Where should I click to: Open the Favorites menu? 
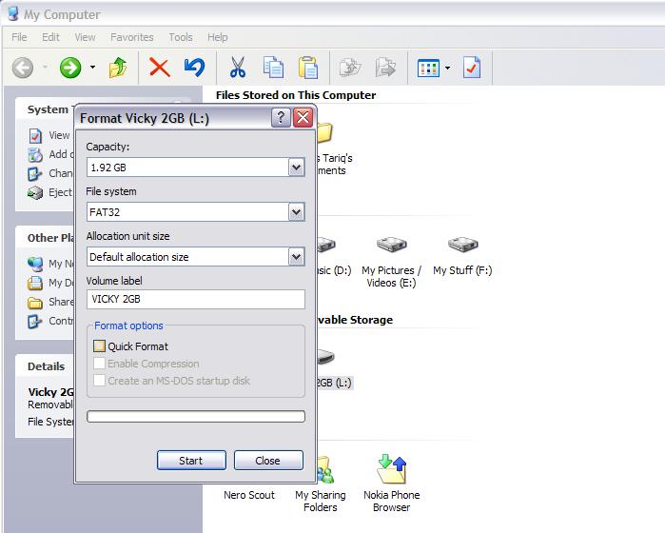[x=131, y=37]
